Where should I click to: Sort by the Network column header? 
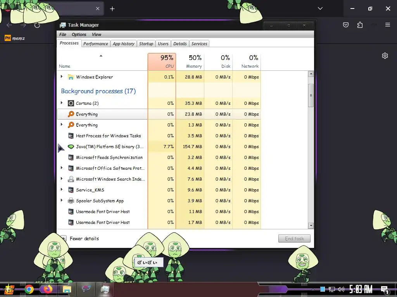tap(247, 61)
